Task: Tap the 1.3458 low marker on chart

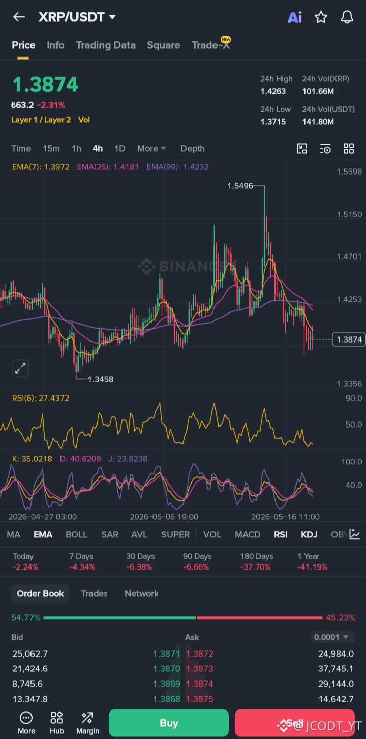Action: [101, 379]
